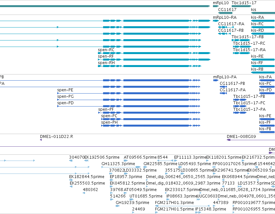This screenshot has width=275, height=214.
Task: Click the mRpL10-RA transcript label
Action: coord(225,17)
